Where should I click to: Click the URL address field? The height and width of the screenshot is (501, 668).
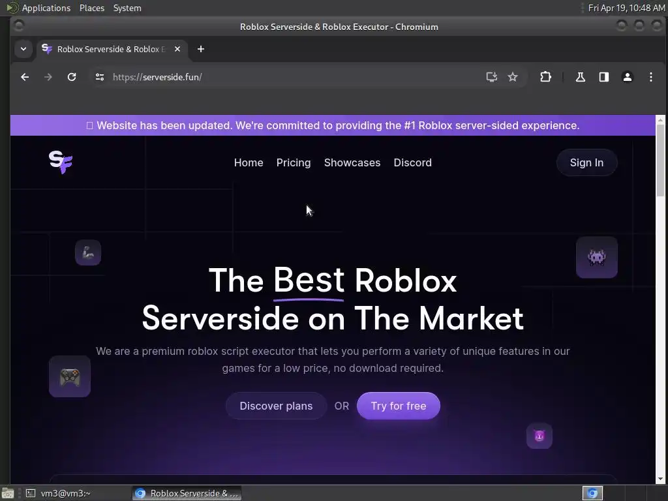294,77
